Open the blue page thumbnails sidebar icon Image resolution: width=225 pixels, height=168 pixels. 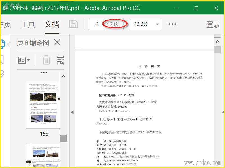(x=3, y=44)
